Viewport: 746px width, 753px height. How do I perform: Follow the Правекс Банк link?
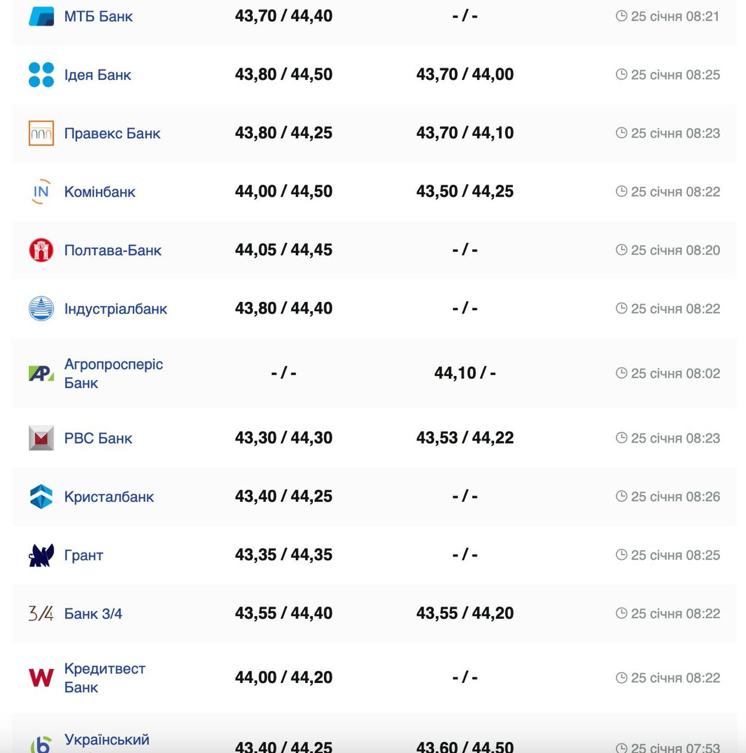tap(112, 134)
